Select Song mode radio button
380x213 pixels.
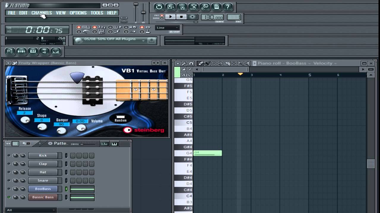point(162,18)
